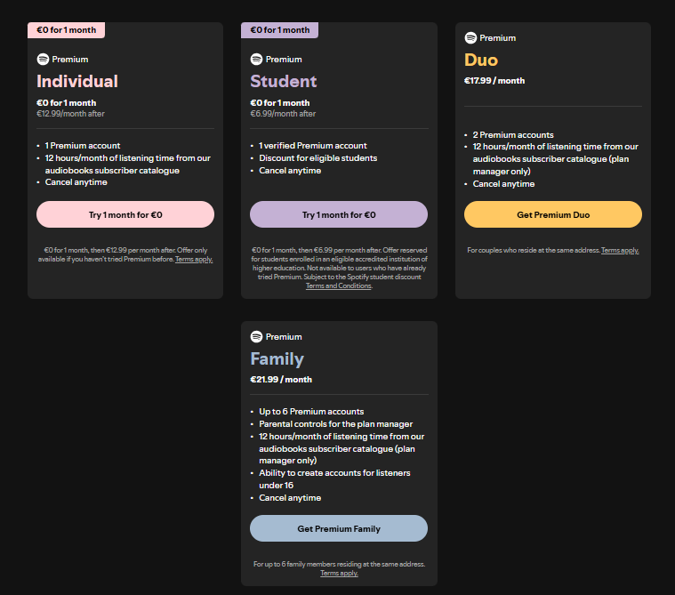Image resolution: width=675 pixels, height=595 pixels.
Task: Select Get Premium Duo button
Action: tap(552, 214)
